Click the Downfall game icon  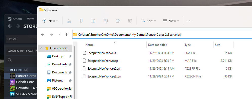point(12,88)
